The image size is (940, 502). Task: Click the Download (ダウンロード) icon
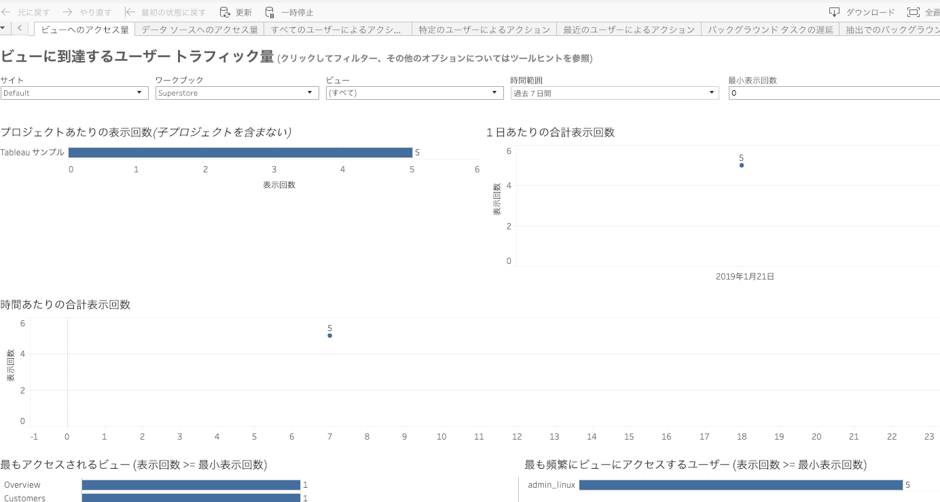(835, 12)
